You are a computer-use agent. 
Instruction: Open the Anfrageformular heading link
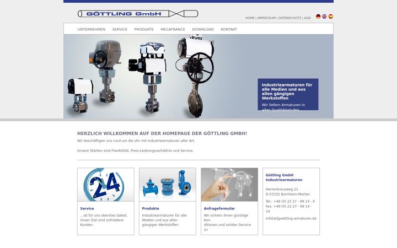point(219,208)
